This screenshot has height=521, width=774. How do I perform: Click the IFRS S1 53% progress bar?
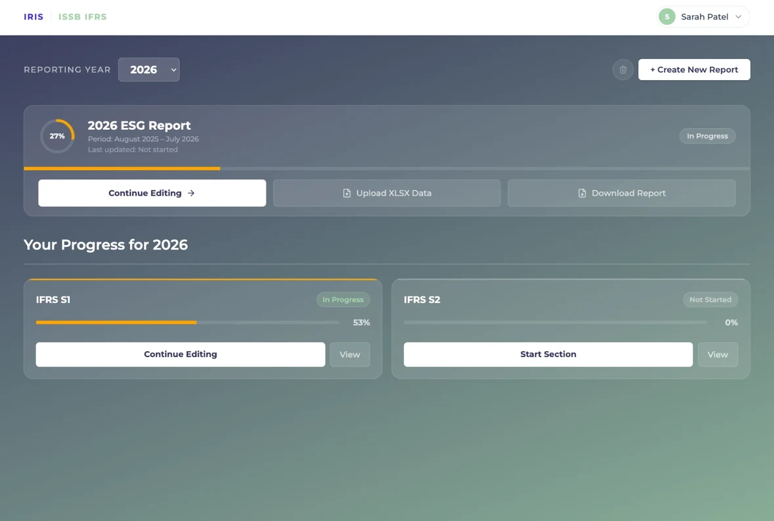click(188, 322)
